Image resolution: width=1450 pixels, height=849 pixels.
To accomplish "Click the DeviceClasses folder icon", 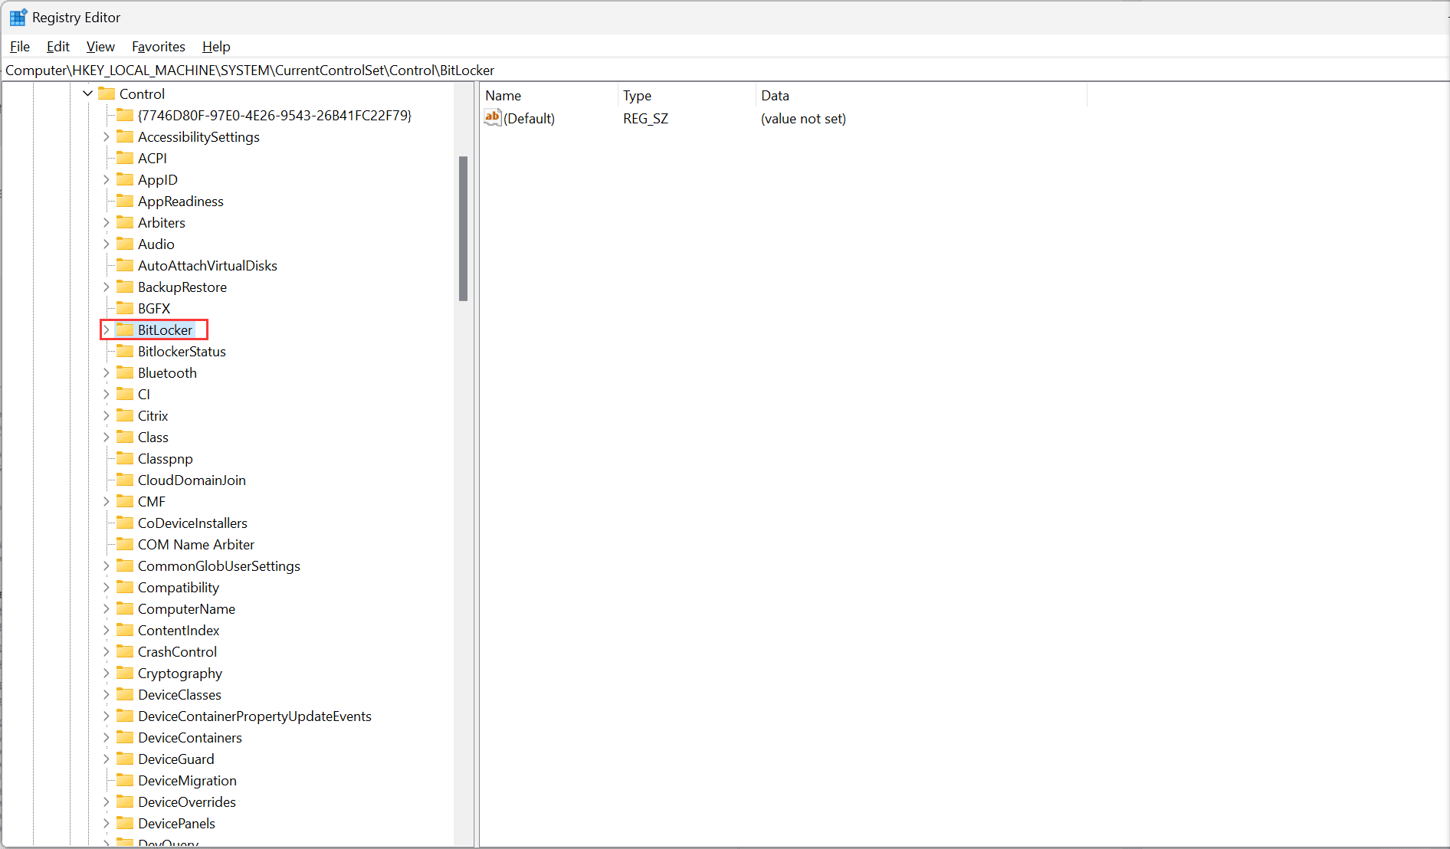I will [125, 694].
